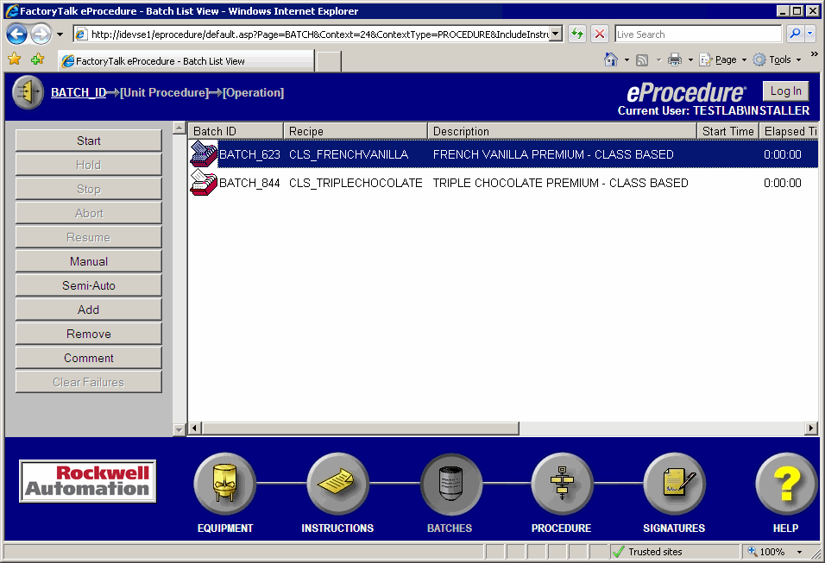
Task: Open the Tools menu dropdown
Action: coord(778,60)
